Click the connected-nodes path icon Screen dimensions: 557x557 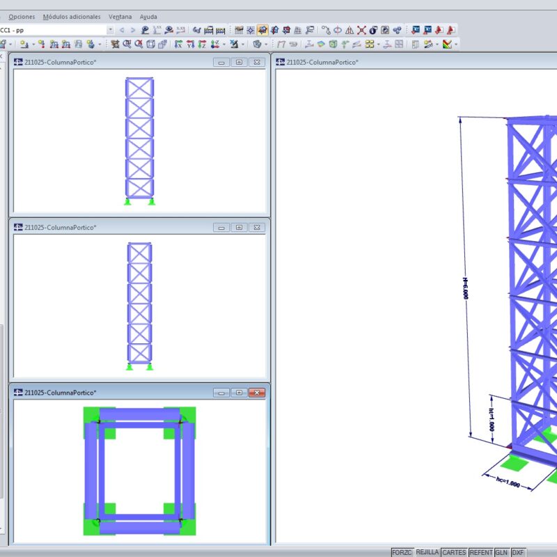pyautogui.click(x=326, y=30)
